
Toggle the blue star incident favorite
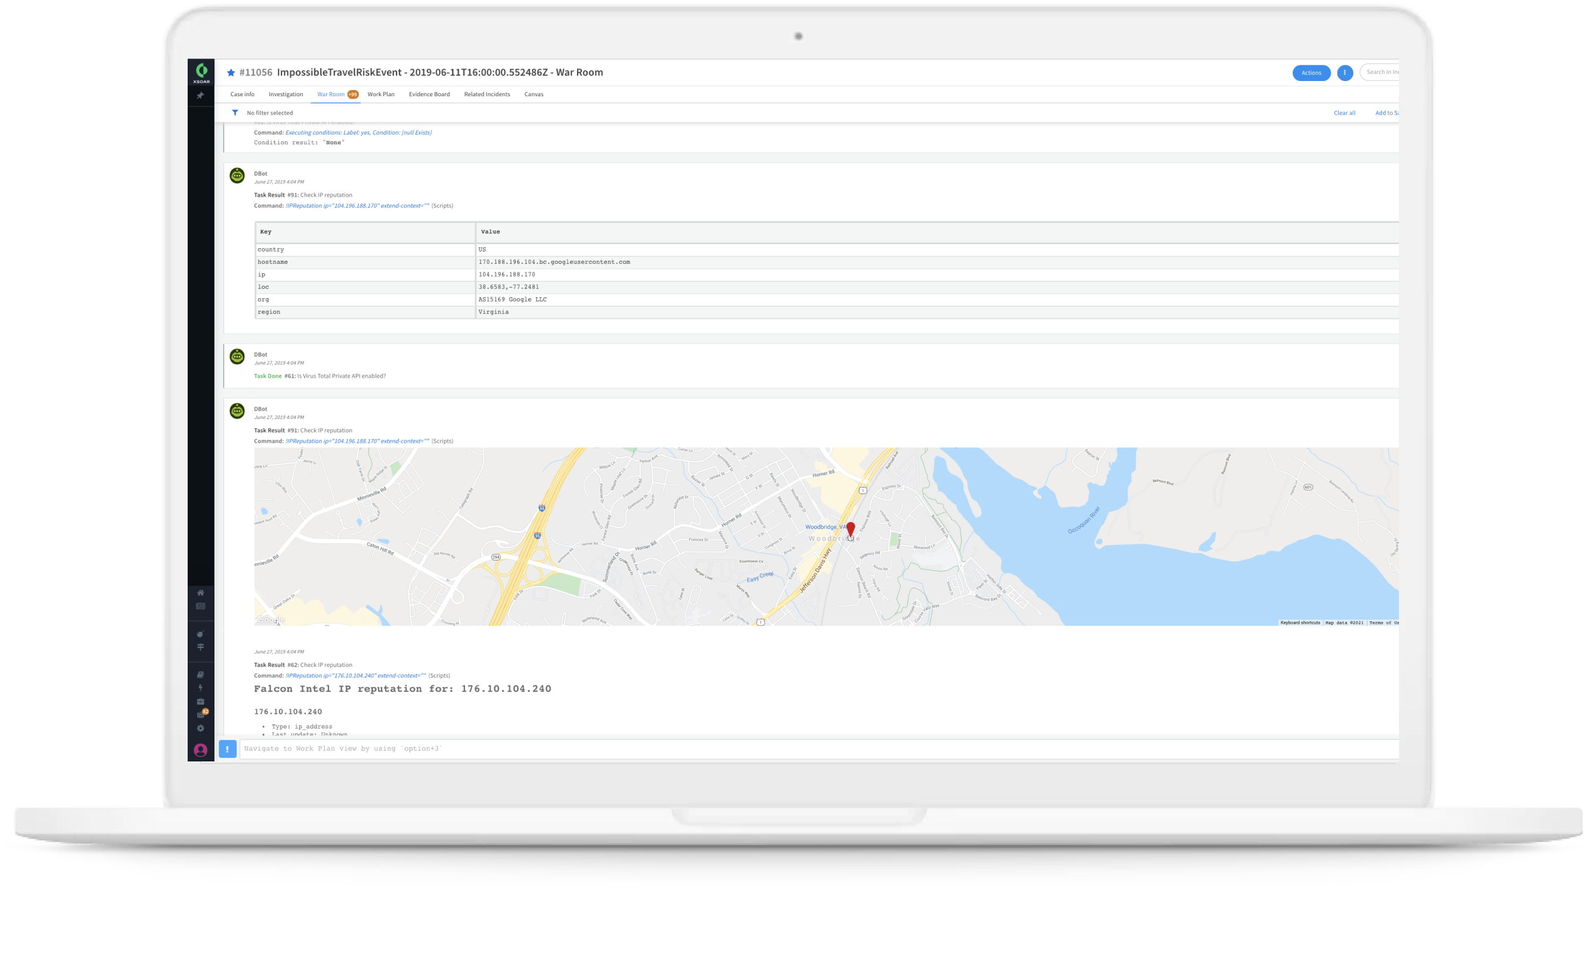click(231, 73)
